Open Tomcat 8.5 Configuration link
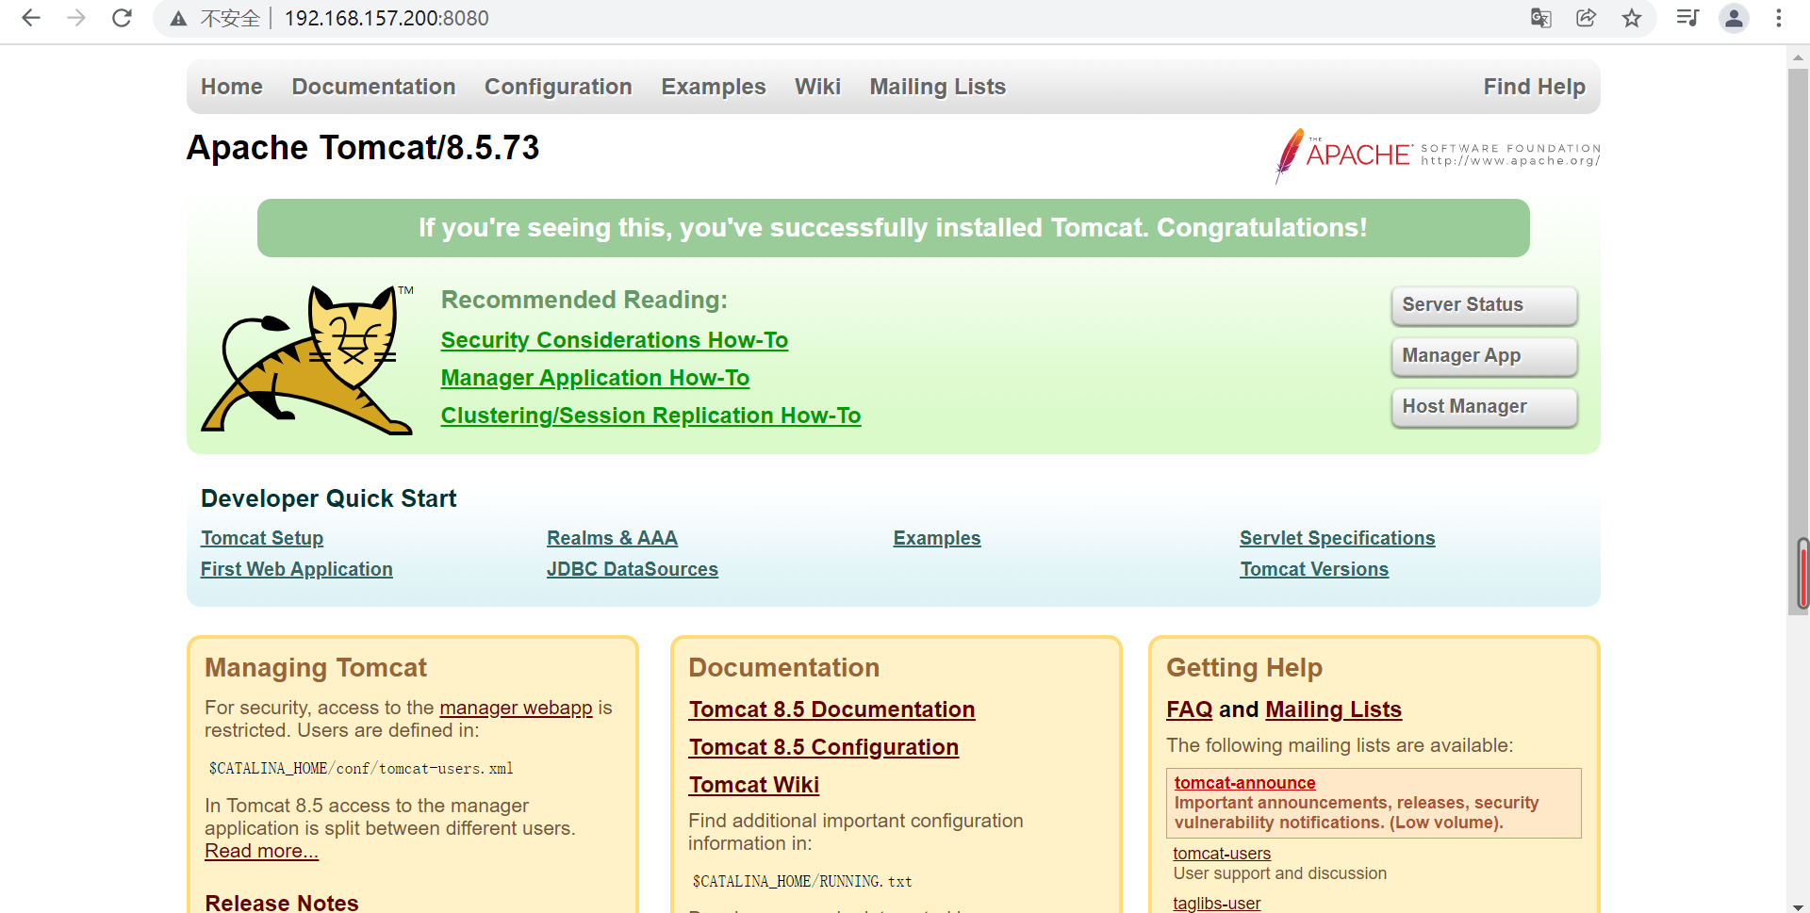Screen dimensions: 1810x913 click(823, 747)
